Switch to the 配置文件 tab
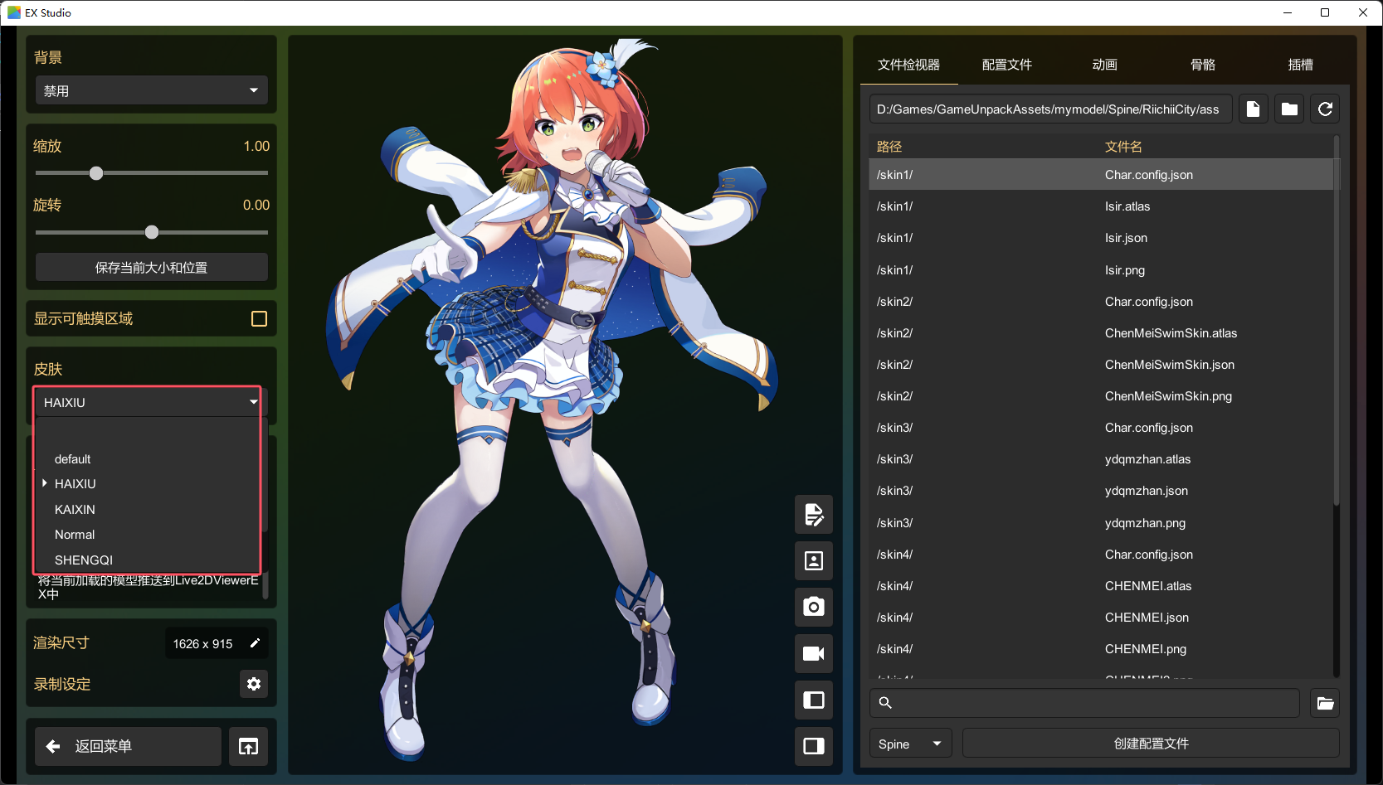 pyautogui.click(x=1007, y=65)
